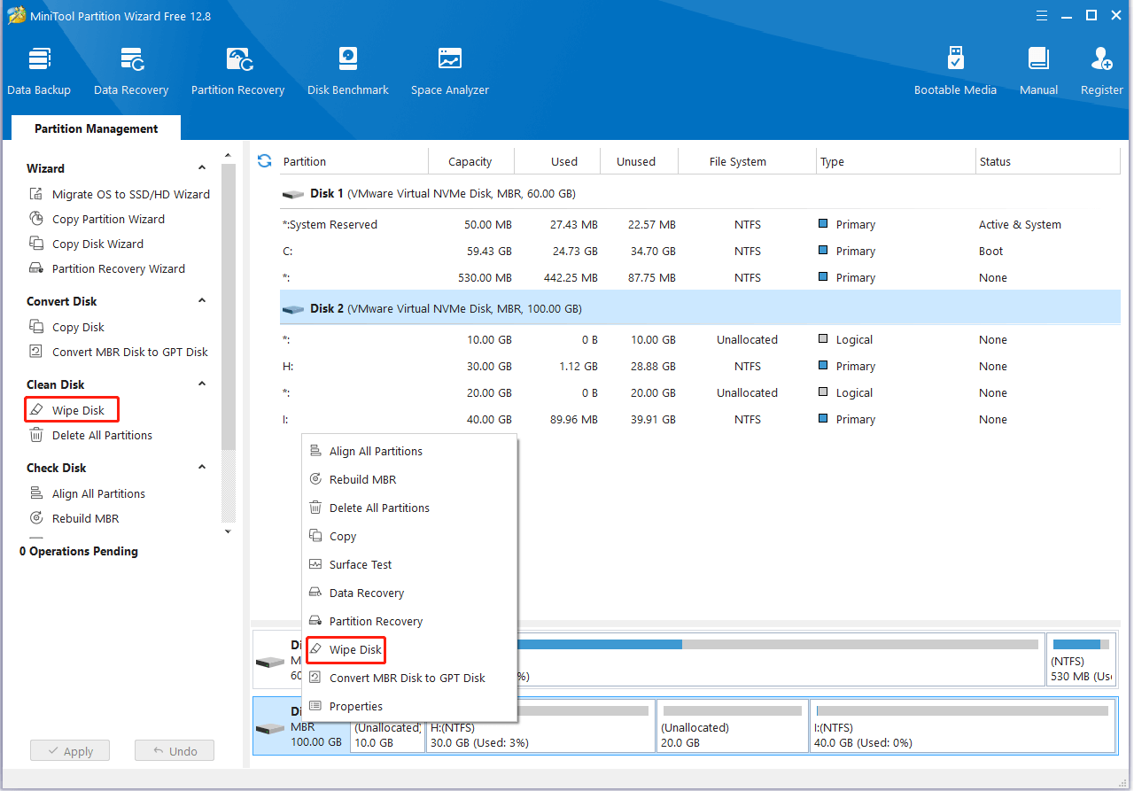Screen dimensions: 1134x791
Task: Create Bootable Media
Action: [x=955, y=72]
